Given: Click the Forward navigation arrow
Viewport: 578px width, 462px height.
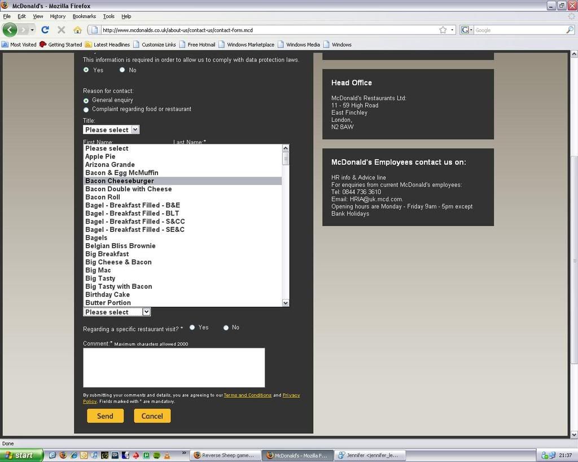Looking at the screenshot, I should click(x=23, y=30).
